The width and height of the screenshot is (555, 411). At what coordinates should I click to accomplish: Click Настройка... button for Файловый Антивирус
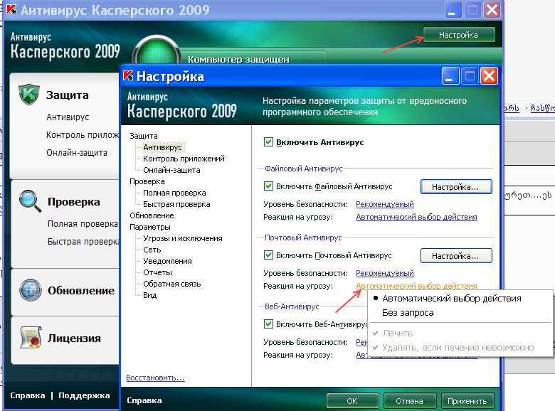(456, 187)
